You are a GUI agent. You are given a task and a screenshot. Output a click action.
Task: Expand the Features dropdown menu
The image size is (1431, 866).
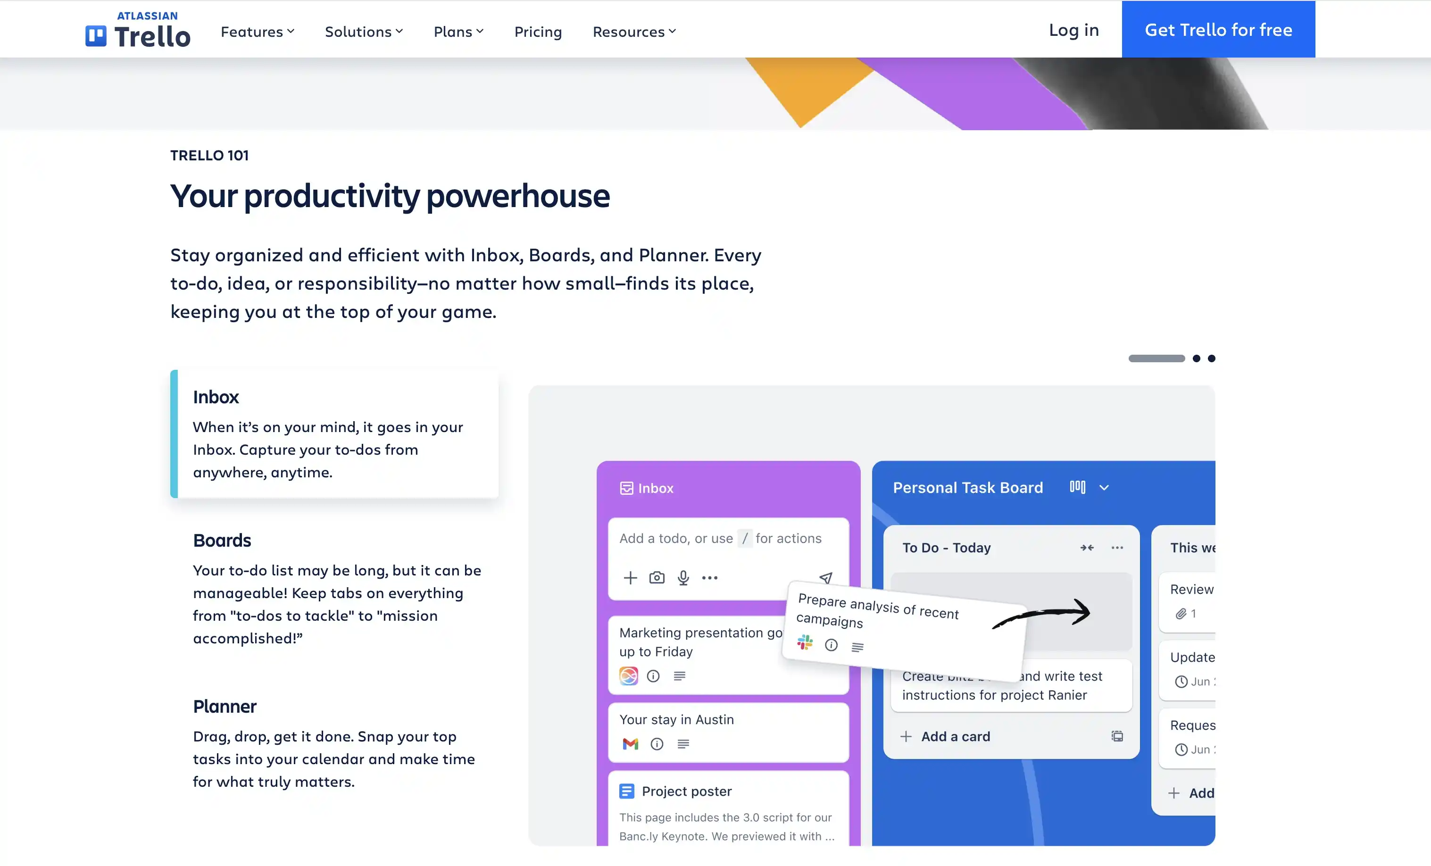(x=257, y=31)
